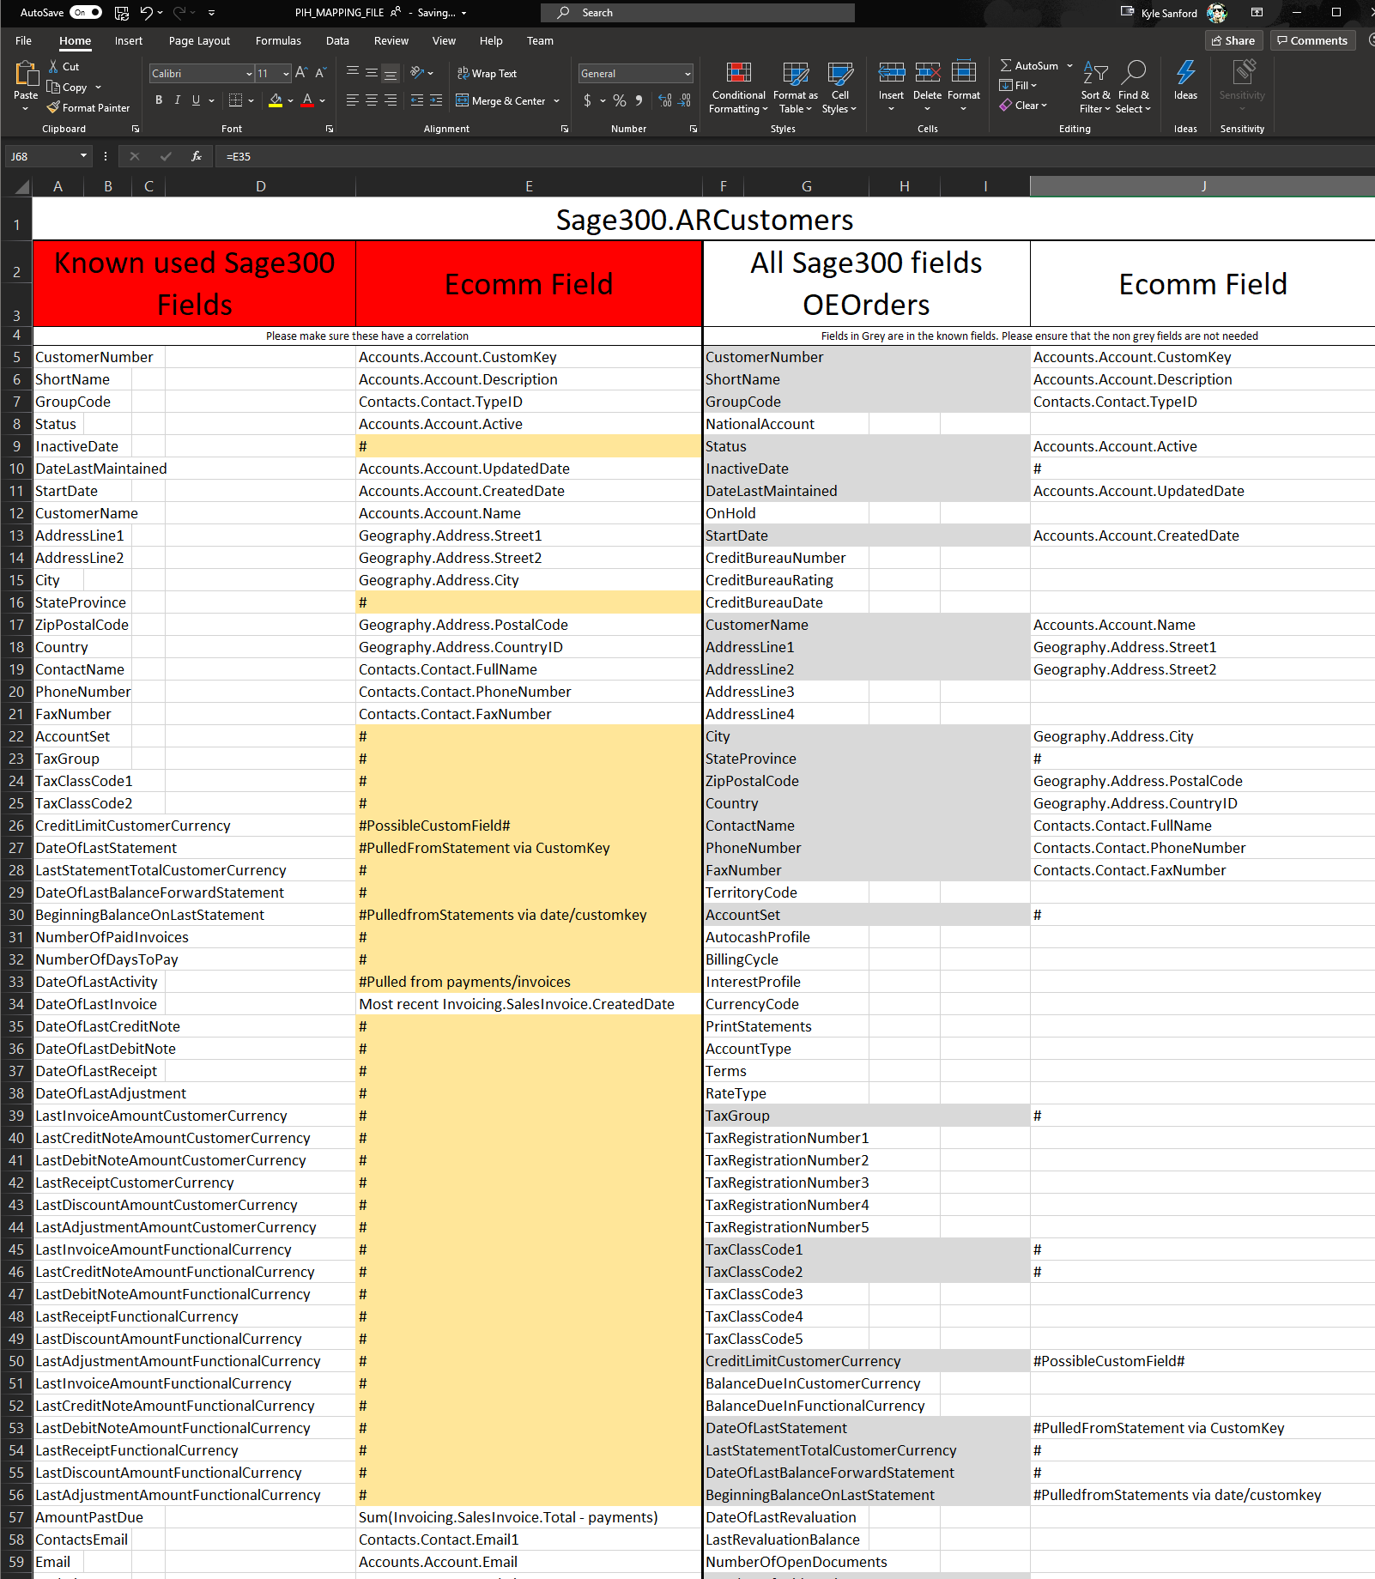Click the Insert Function fx icon
1375x1579 pixels.
point(197,156)
